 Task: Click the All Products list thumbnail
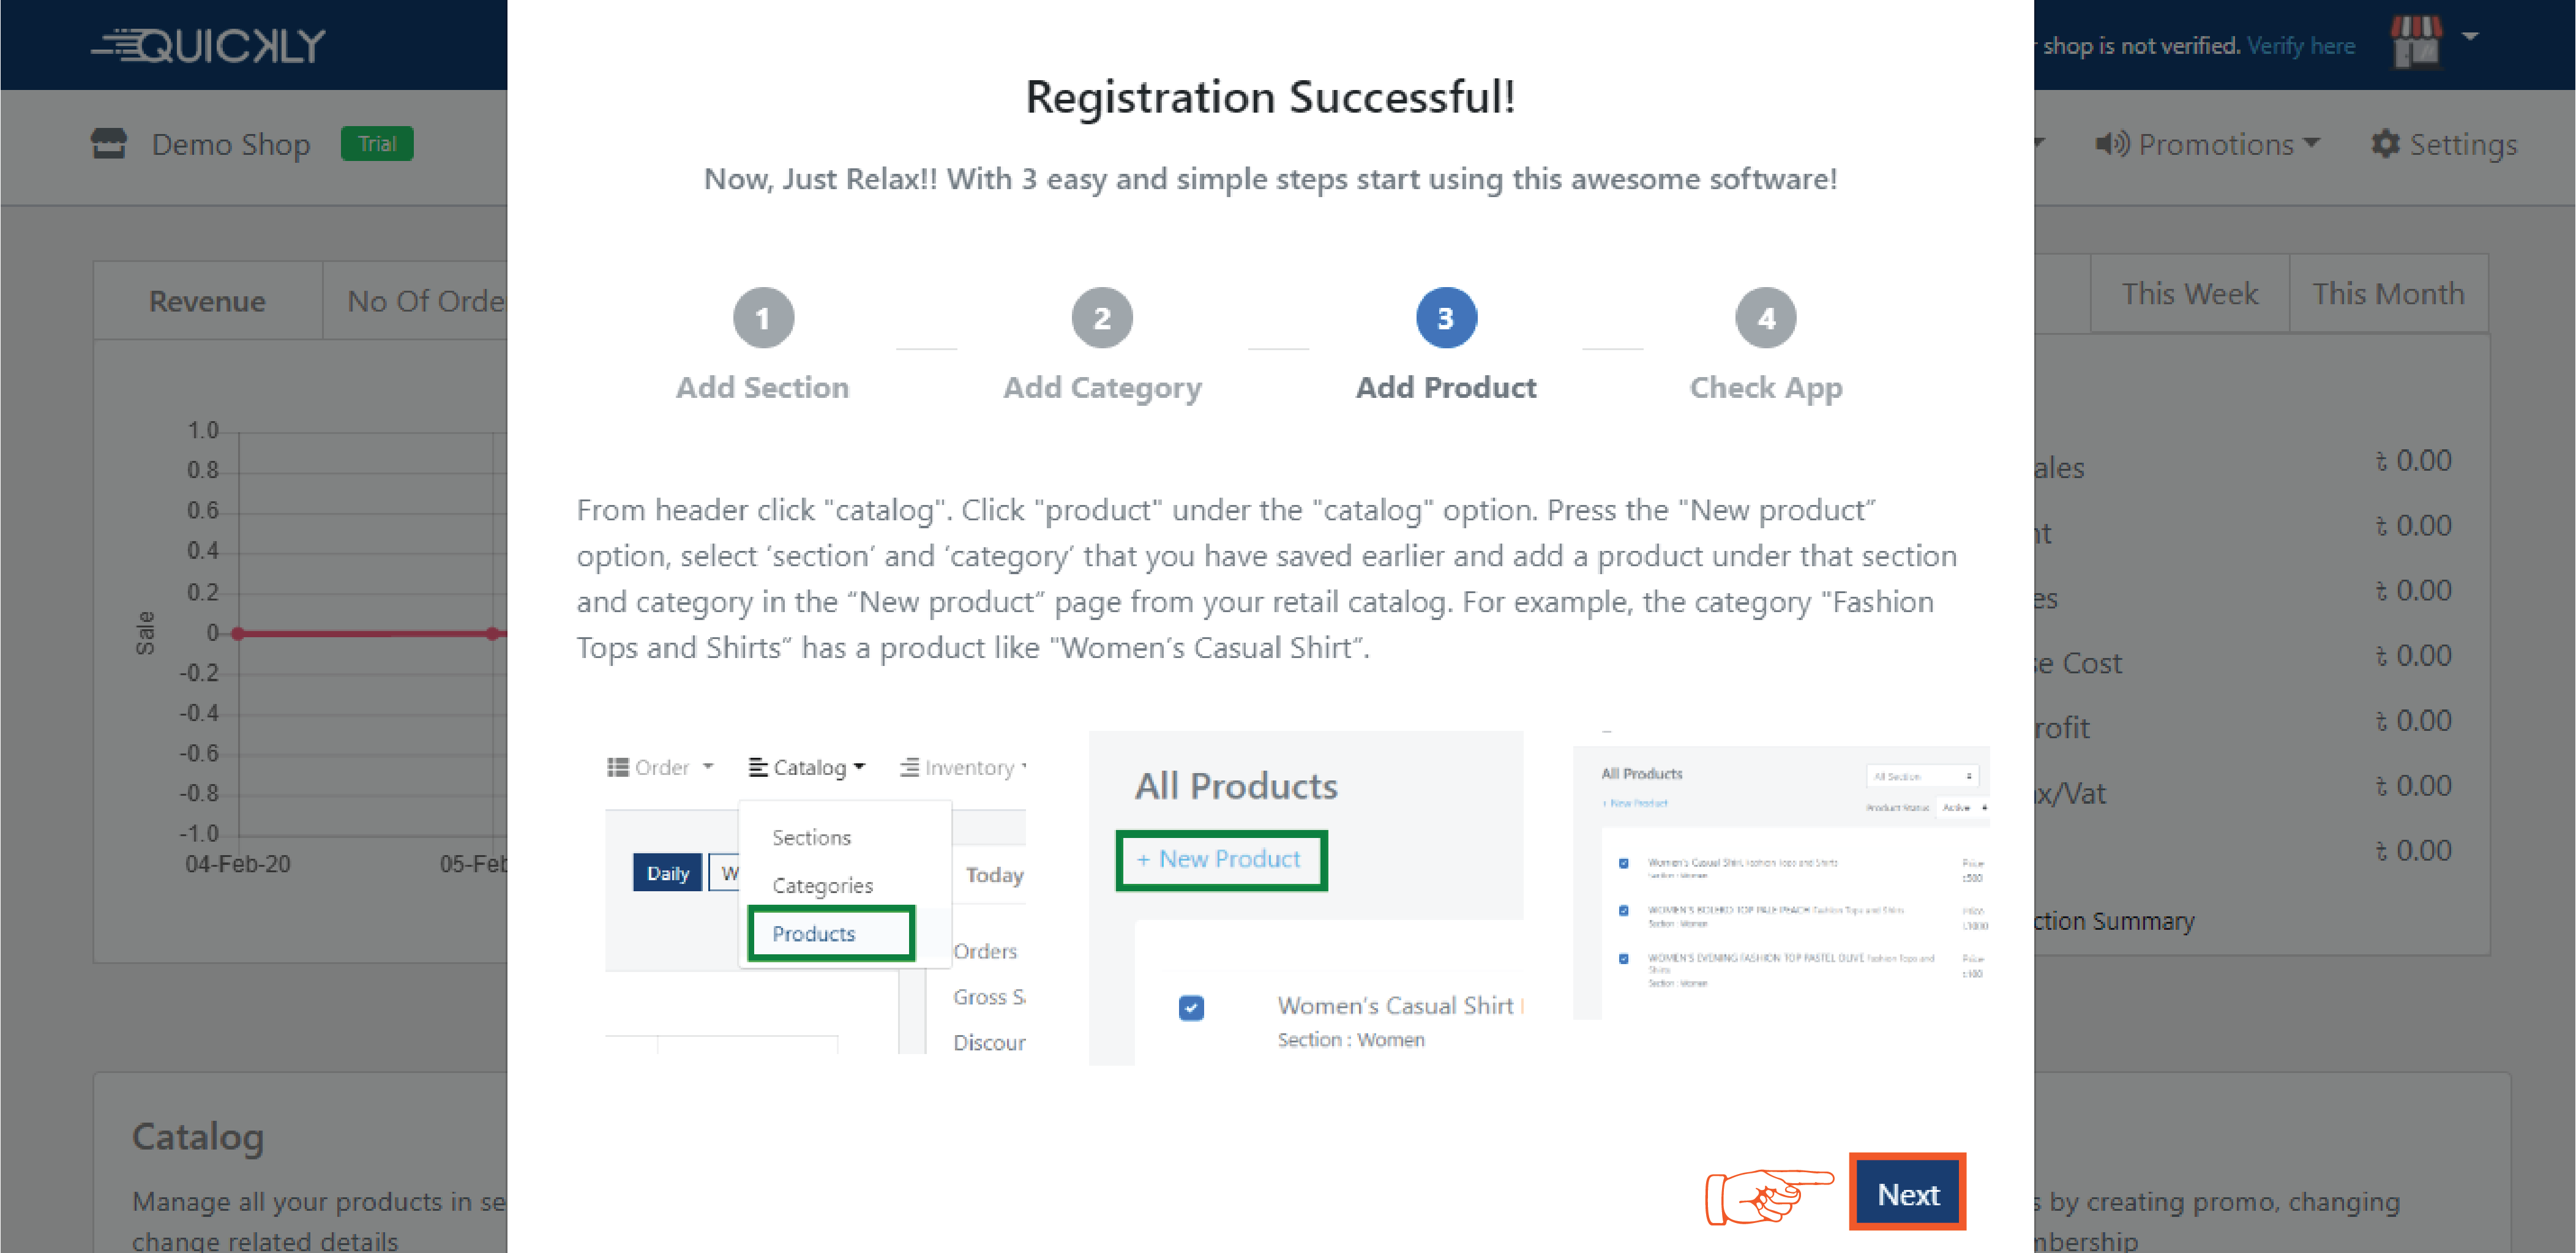[x=1780, y=880]
